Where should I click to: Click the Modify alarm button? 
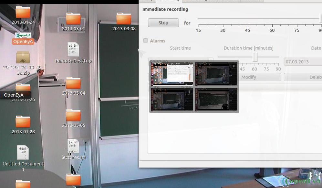click(x=248, y=77)
